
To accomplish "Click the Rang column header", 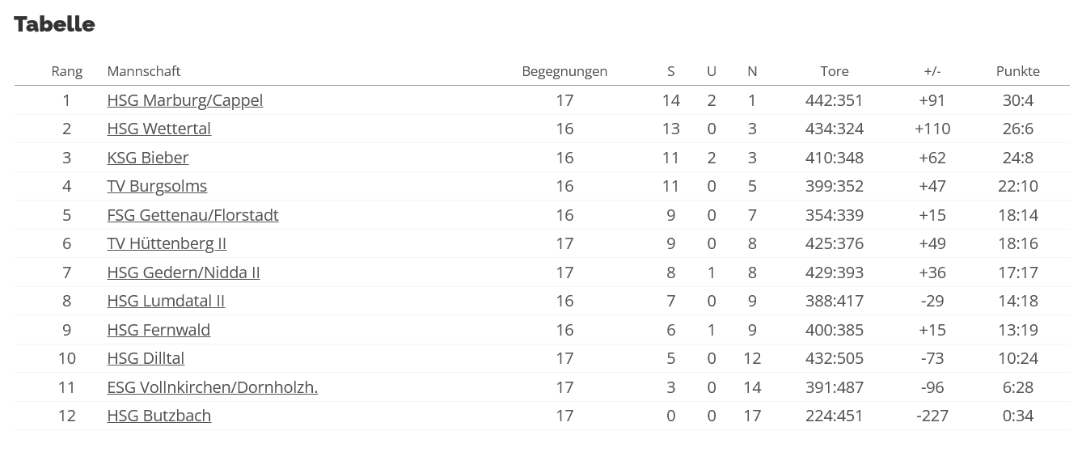I will (x=67, y=71).
